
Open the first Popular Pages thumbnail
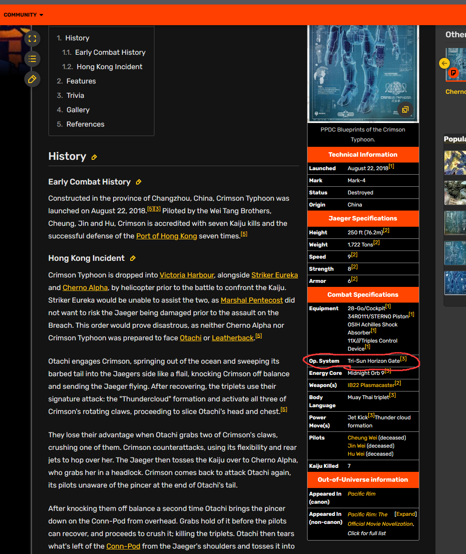point(455,163)
